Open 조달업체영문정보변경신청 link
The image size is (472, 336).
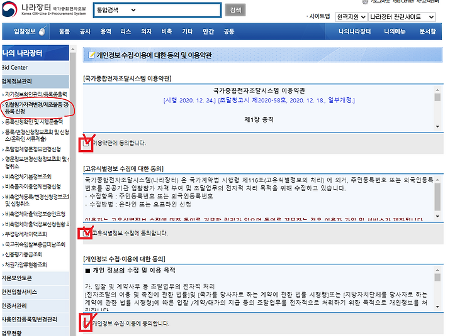[33, 149]
